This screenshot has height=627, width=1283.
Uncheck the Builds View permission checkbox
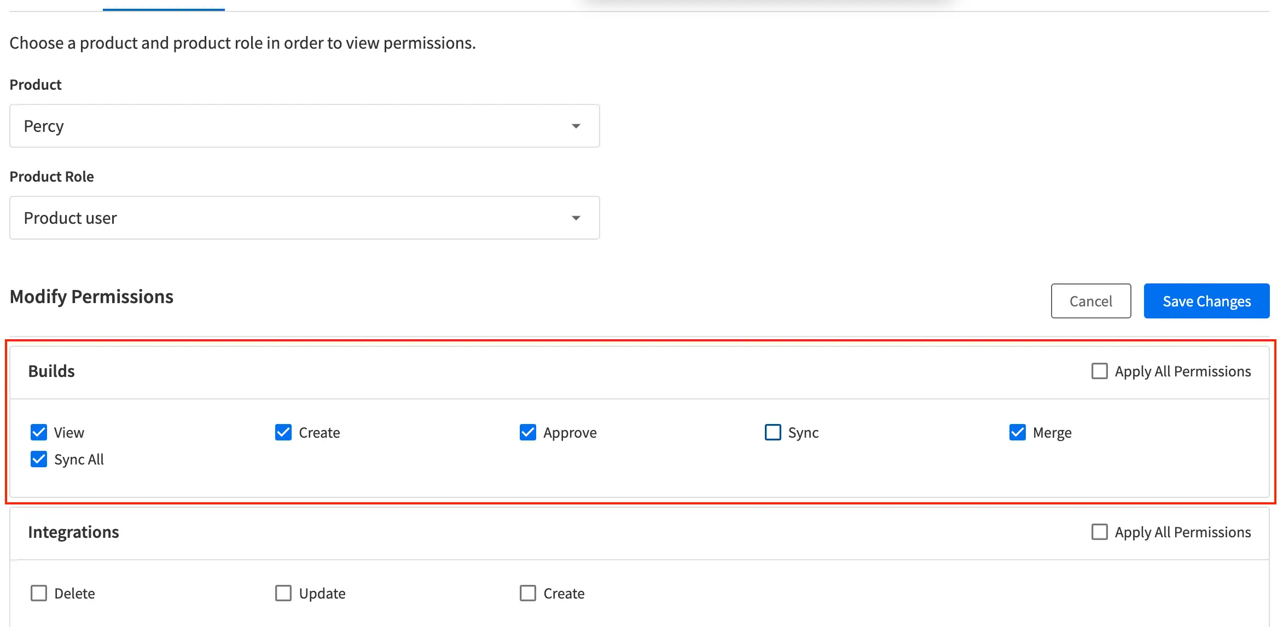(x=39, y=432)
